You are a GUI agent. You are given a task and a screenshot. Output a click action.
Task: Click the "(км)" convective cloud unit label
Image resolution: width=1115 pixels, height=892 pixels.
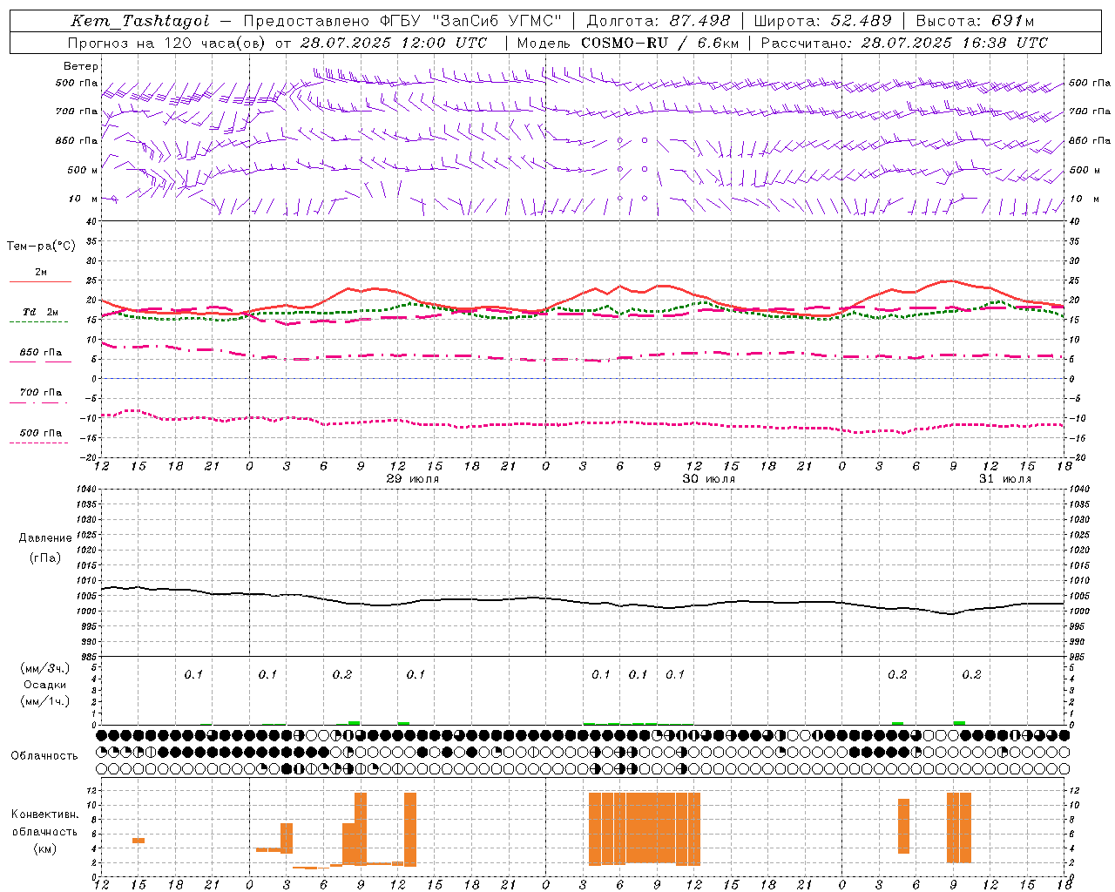[x=44, y=848]
